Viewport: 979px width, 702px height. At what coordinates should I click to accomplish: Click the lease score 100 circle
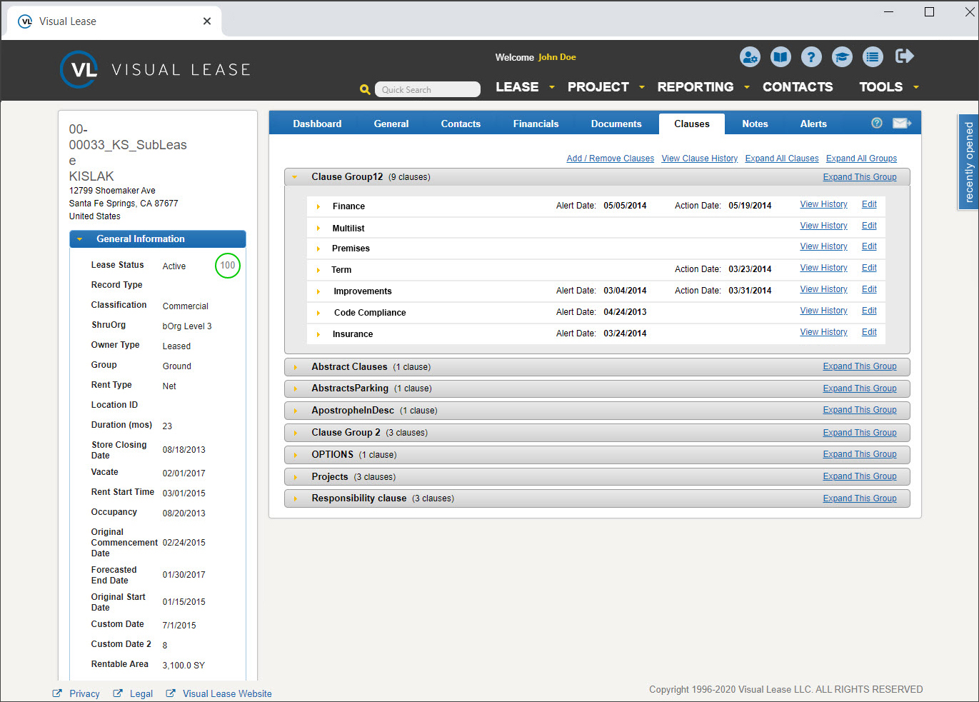(228, 266)
